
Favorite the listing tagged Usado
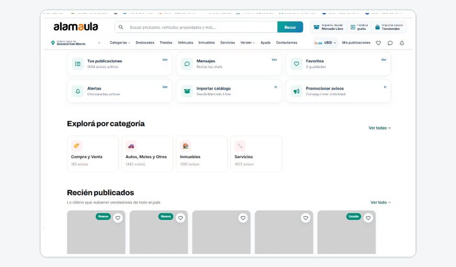[368, 218]
